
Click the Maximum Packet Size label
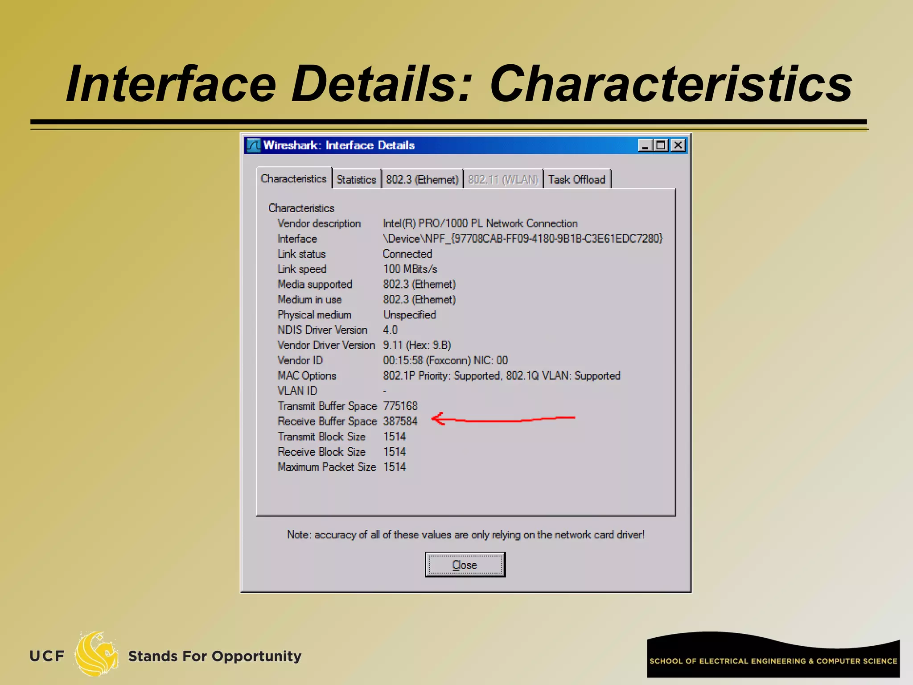pos(327,467)
